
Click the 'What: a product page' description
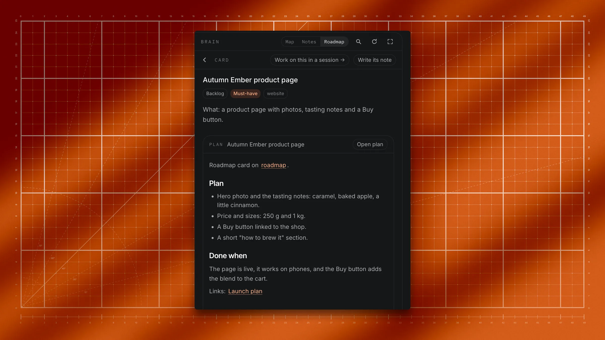coord(288,115)
